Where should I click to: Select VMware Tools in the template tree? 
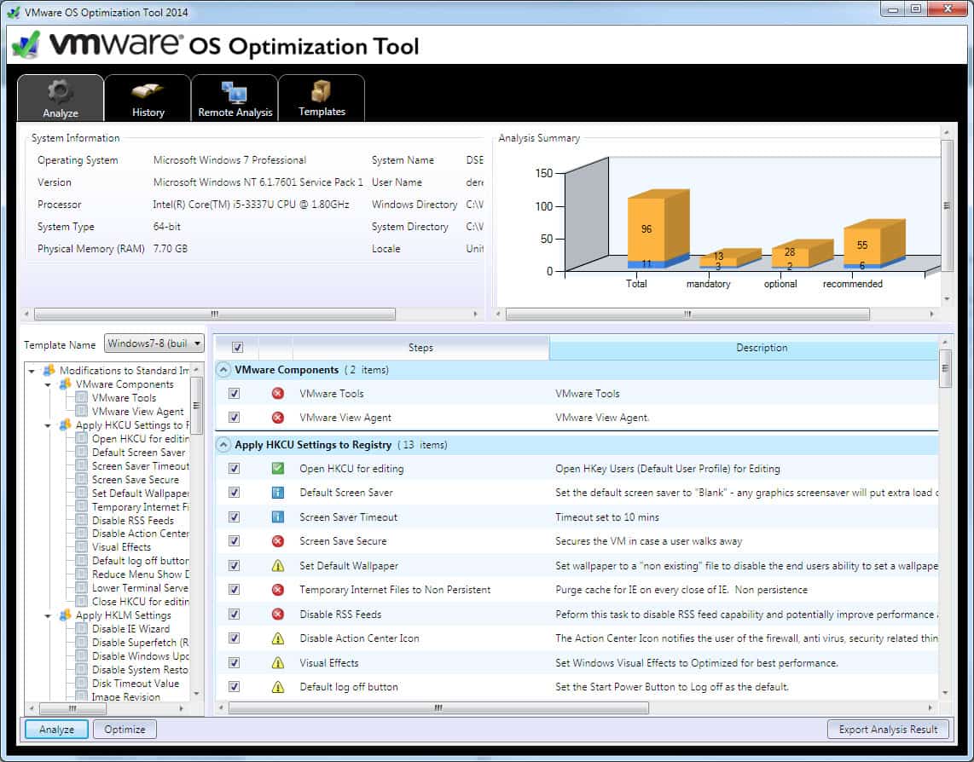(124, 397)
